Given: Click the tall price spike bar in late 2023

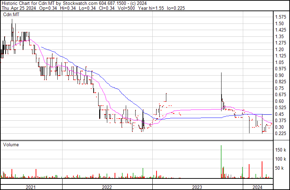Looking at the screenshot, I should pyautogui.click(x=222, y=92).
